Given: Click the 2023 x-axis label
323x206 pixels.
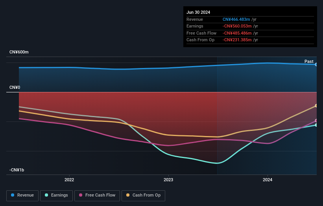Looking at the screenshot, I should click(168, 180).
